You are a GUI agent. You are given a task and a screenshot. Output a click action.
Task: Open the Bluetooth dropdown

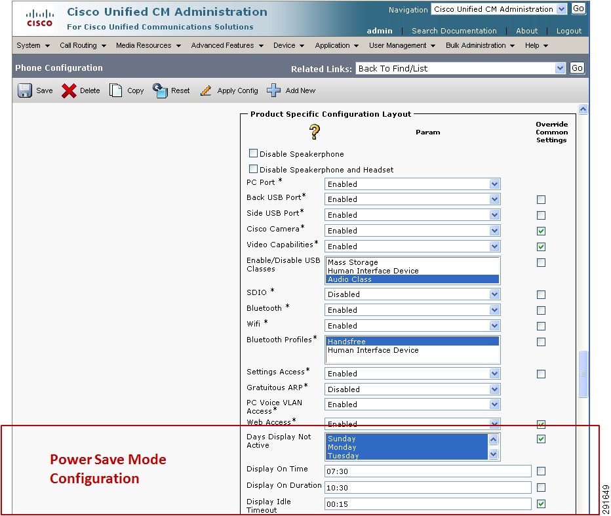click(412, 310)
